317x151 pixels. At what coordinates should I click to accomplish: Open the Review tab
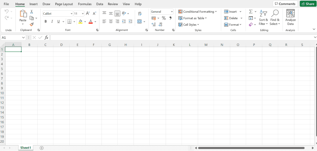coord(113,4)
